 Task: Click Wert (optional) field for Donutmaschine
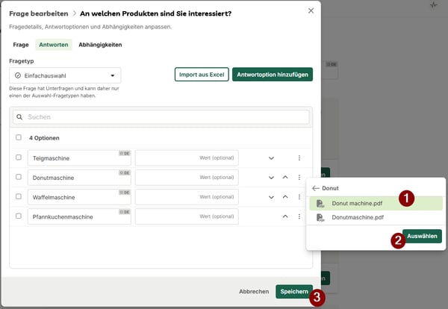click(x=187, y=178)
